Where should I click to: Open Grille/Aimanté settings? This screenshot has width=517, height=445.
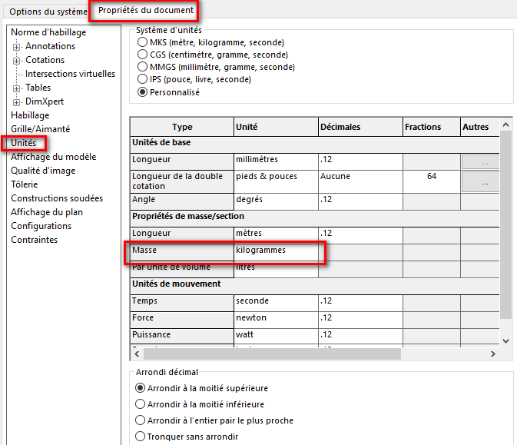40,129
